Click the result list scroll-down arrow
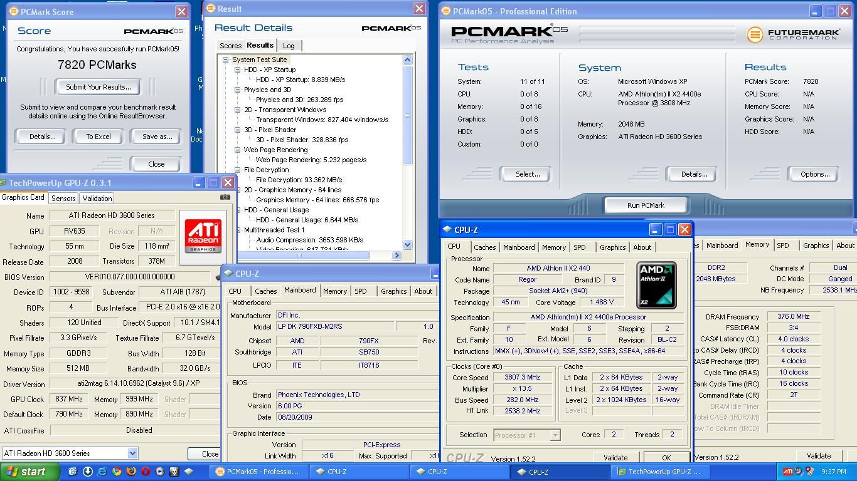This screenshot has width=857, height=481. [407, 245]
